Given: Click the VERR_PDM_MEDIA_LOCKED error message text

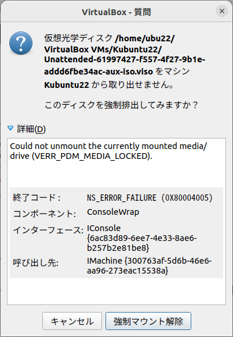Looking at the screenshot, I should [108, 151].
